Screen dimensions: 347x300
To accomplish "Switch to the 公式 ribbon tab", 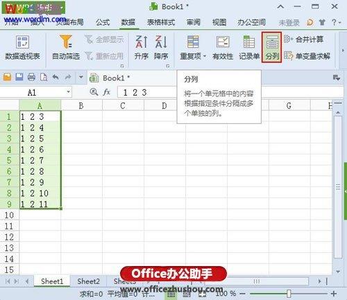I will coord(103,22).
